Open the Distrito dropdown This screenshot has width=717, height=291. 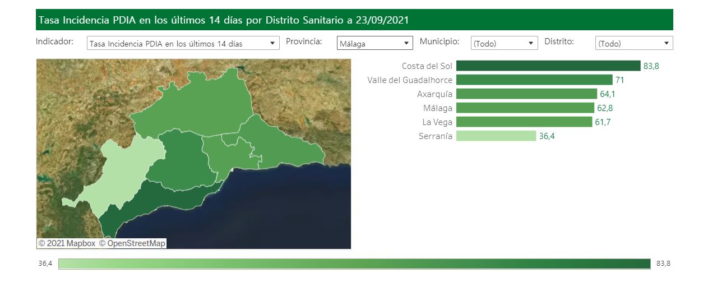coord(633,43)
